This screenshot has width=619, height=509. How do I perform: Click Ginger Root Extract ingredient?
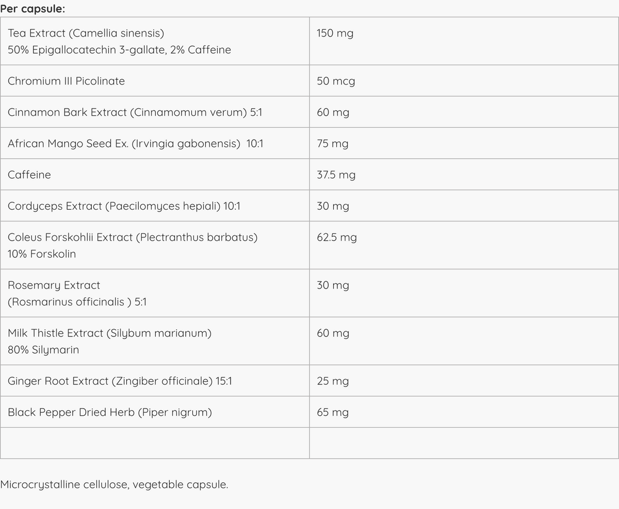tap(120, 381)
